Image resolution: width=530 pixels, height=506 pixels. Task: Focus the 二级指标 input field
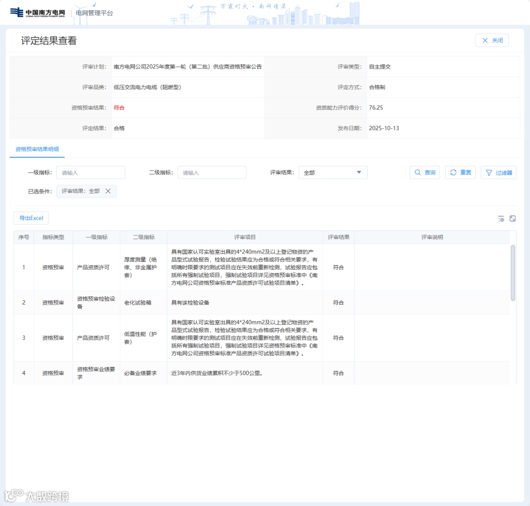(x=212, y=172)
